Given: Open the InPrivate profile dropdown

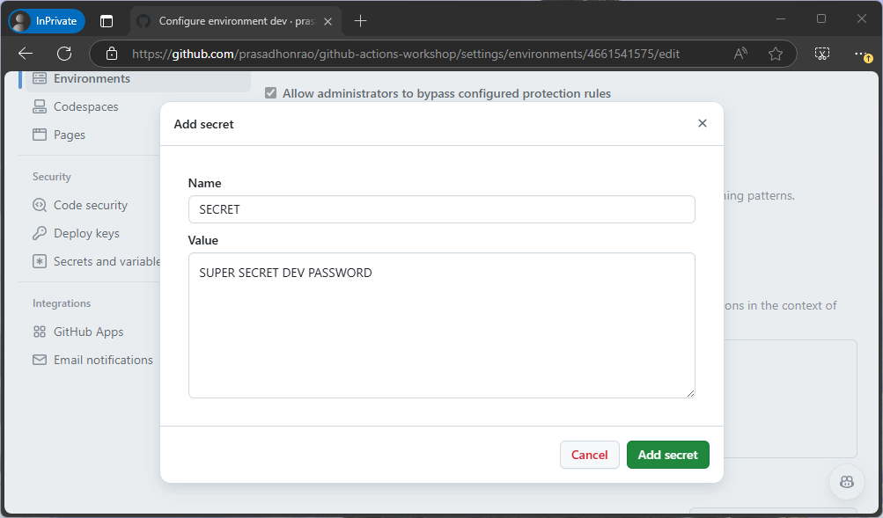Looking at the screenshot, I should pyautogui.click(x=45, y=19).
